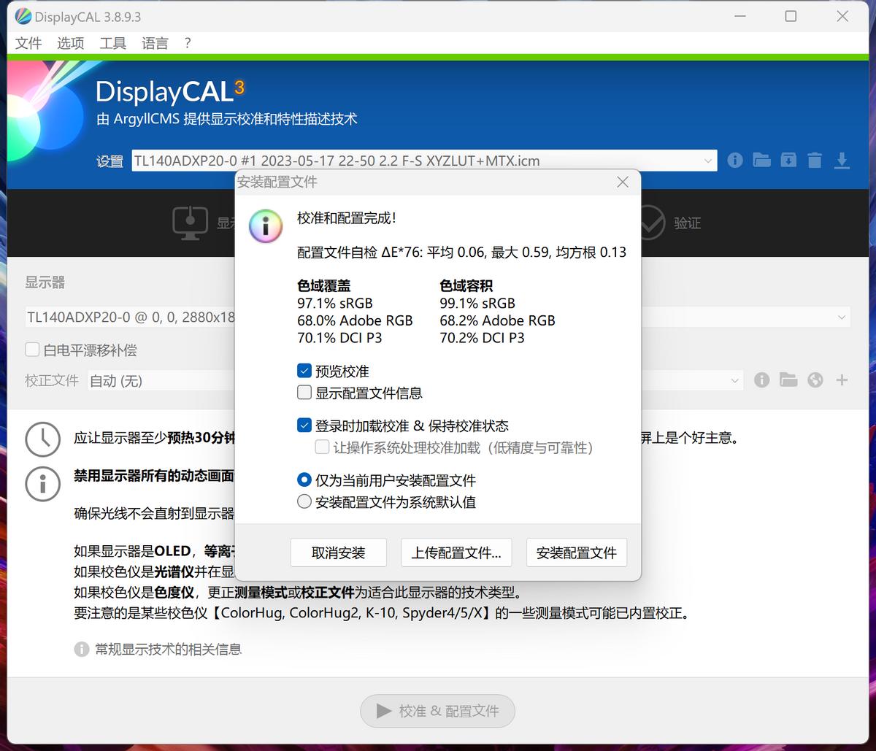Viewport: 876px width, 751px height.
Task: Click the download settings icon at top right
Action: tap(842, 161)
